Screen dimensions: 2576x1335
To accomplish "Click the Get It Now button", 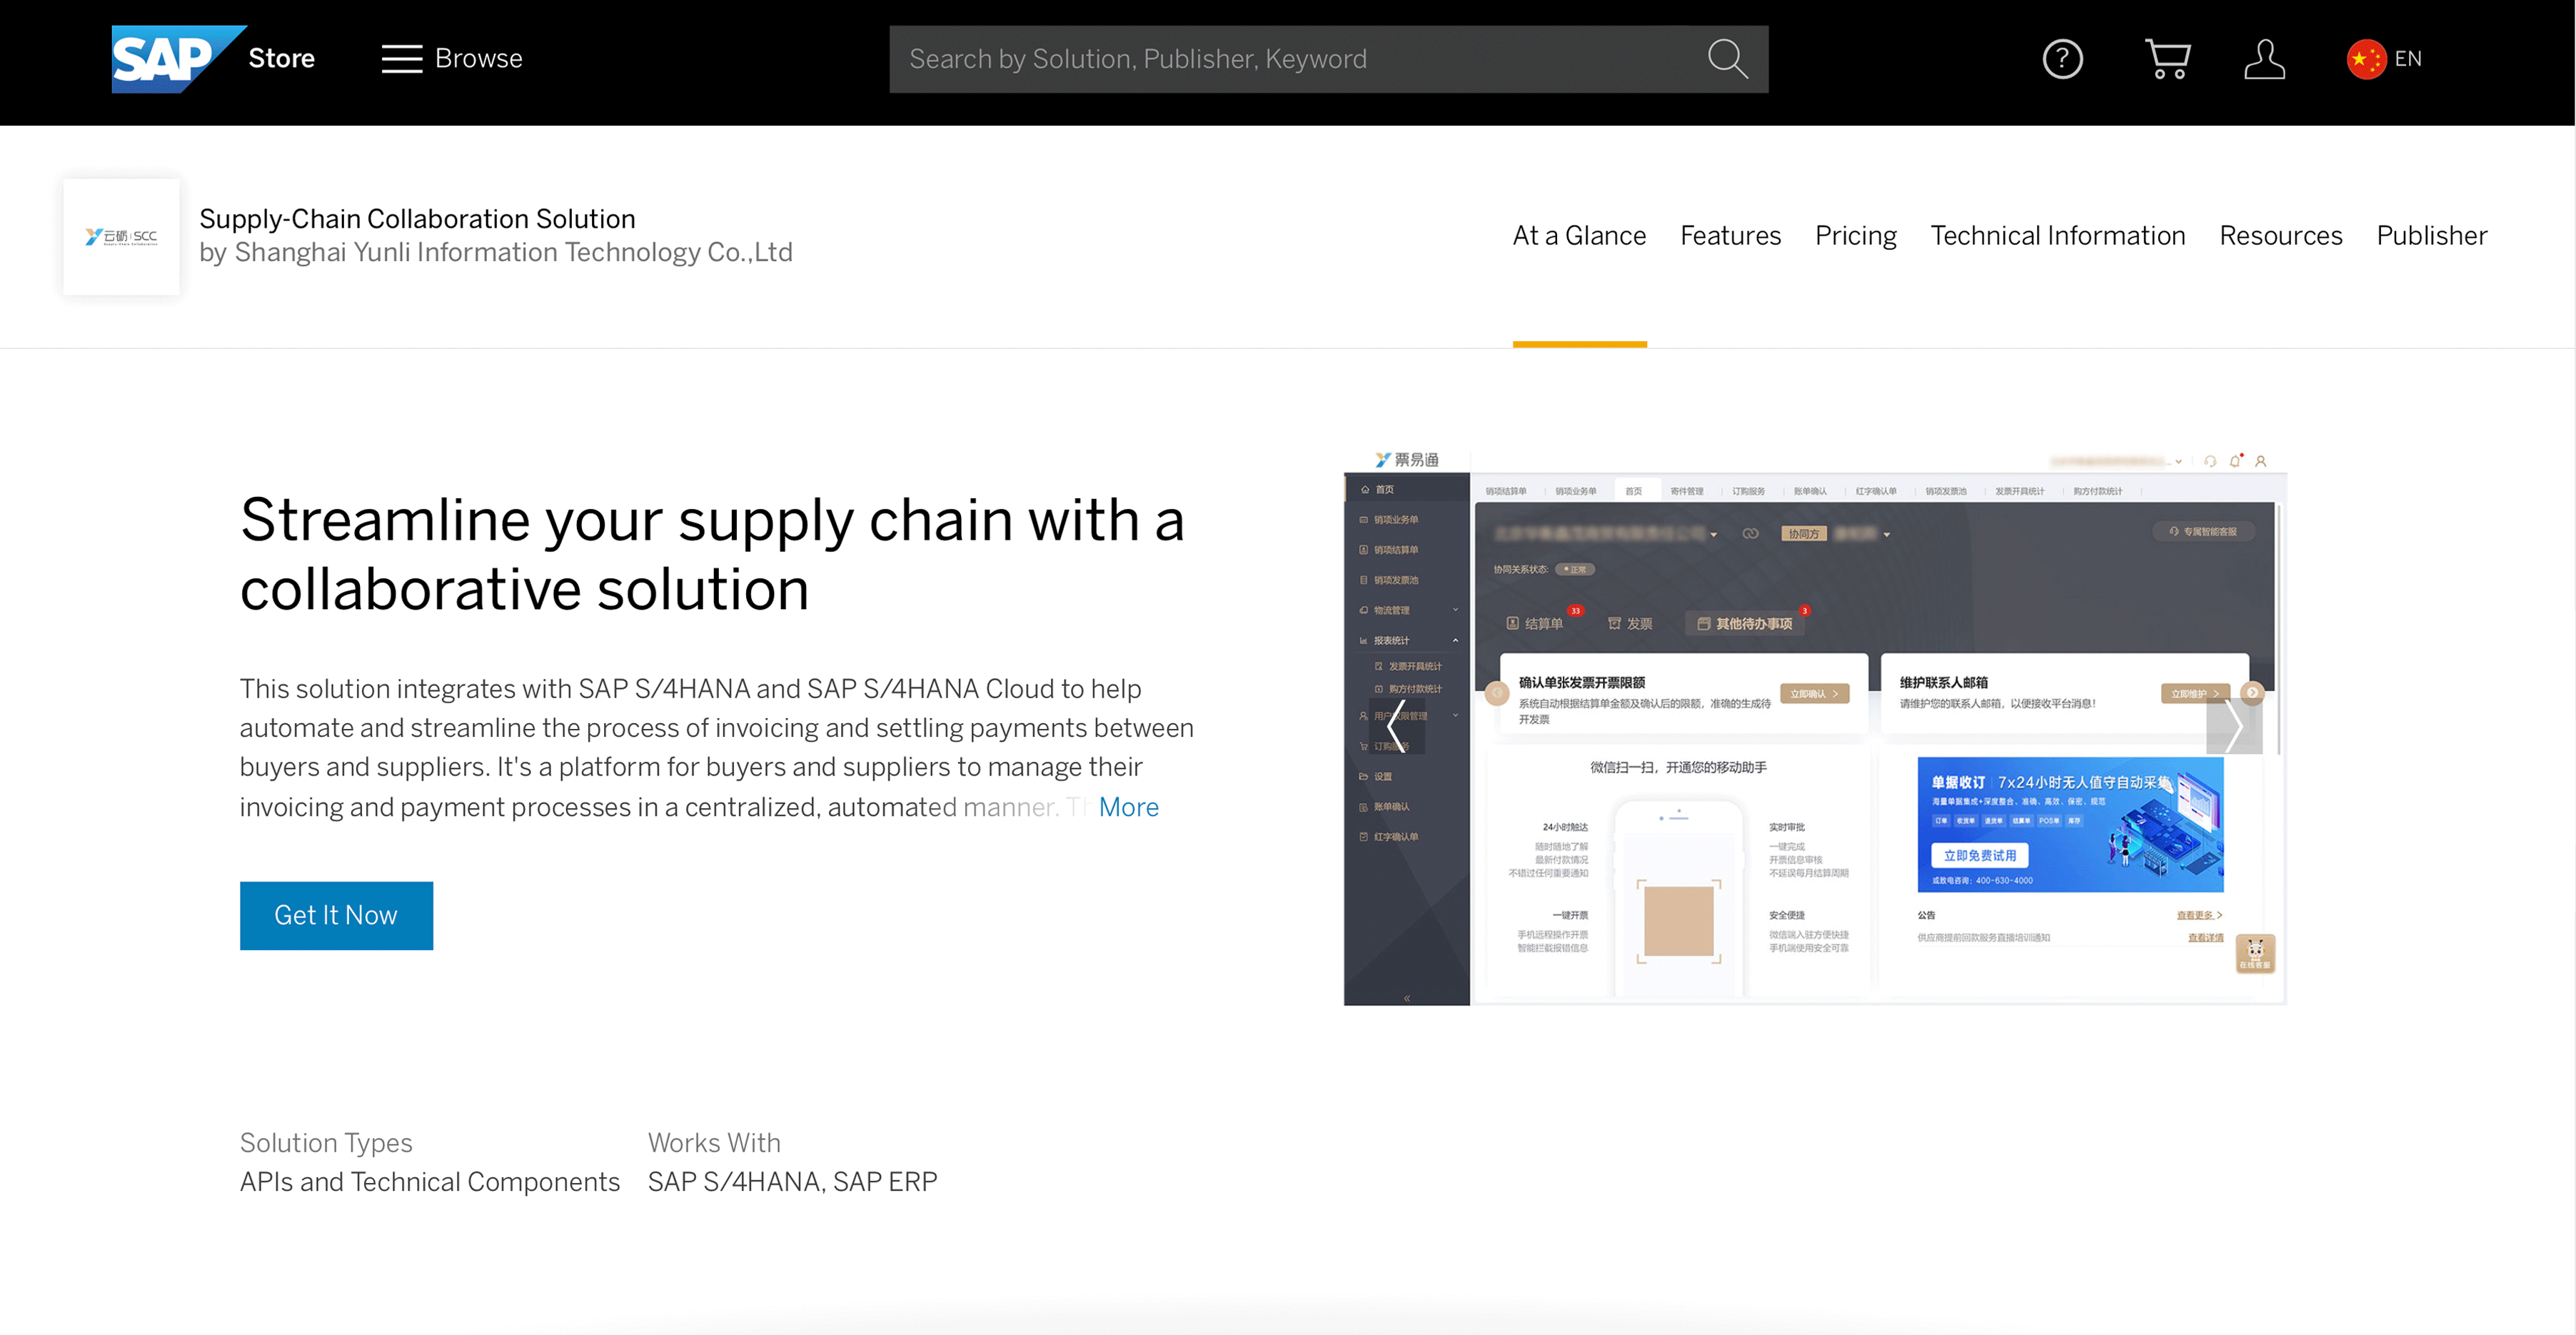I will point(336,915).
